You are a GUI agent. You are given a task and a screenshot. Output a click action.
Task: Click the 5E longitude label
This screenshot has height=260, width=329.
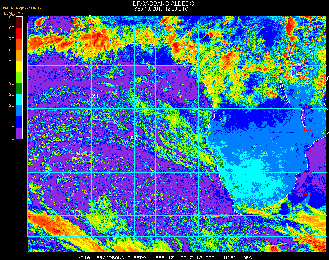[180, 23]
